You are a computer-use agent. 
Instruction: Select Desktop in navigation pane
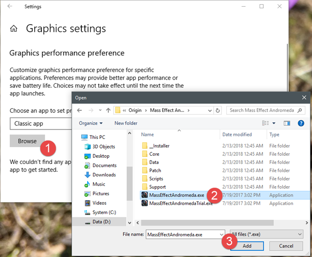[97, 156]
